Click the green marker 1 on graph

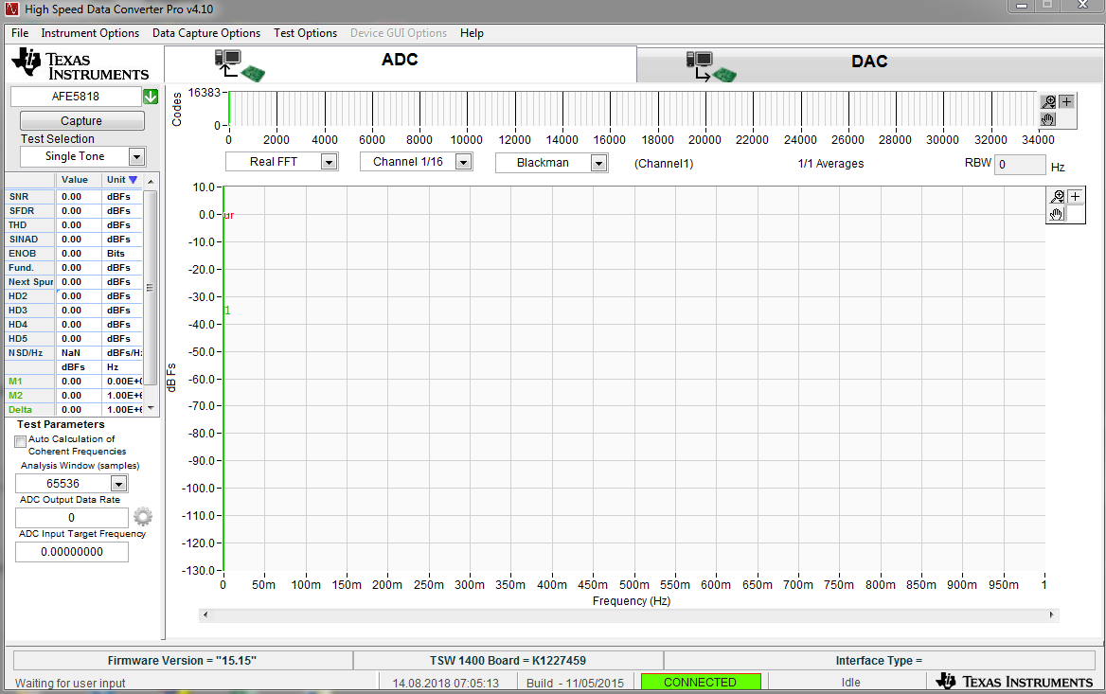click(227, 311)
